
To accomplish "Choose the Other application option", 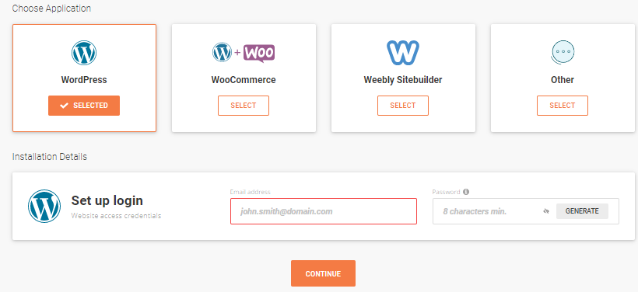I will pos(563,106).
